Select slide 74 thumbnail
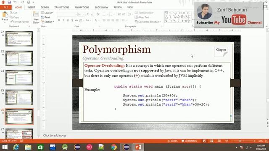 (x=19, y=78)
